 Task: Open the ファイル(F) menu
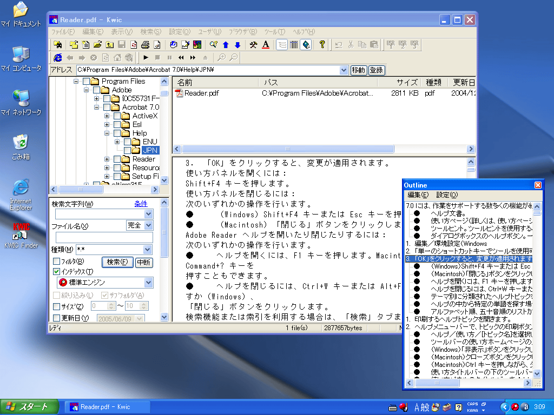point(63,32)
